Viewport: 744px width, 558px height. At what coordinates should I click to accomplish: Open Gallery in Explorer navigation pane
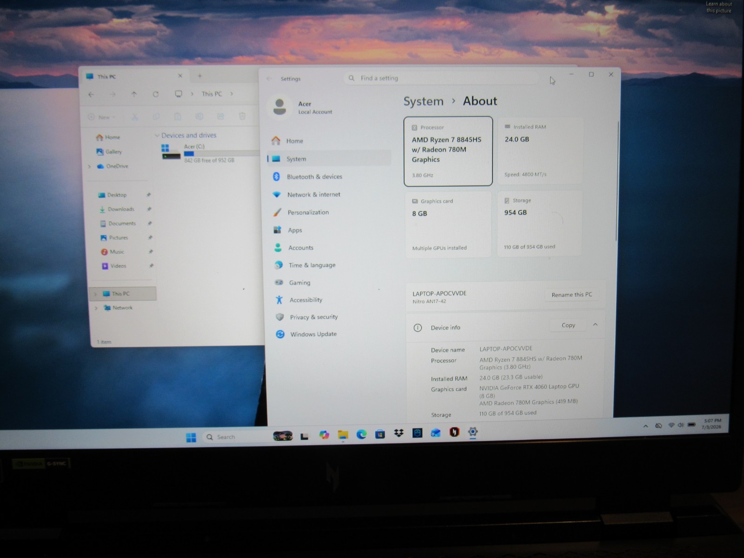(109, 152)
